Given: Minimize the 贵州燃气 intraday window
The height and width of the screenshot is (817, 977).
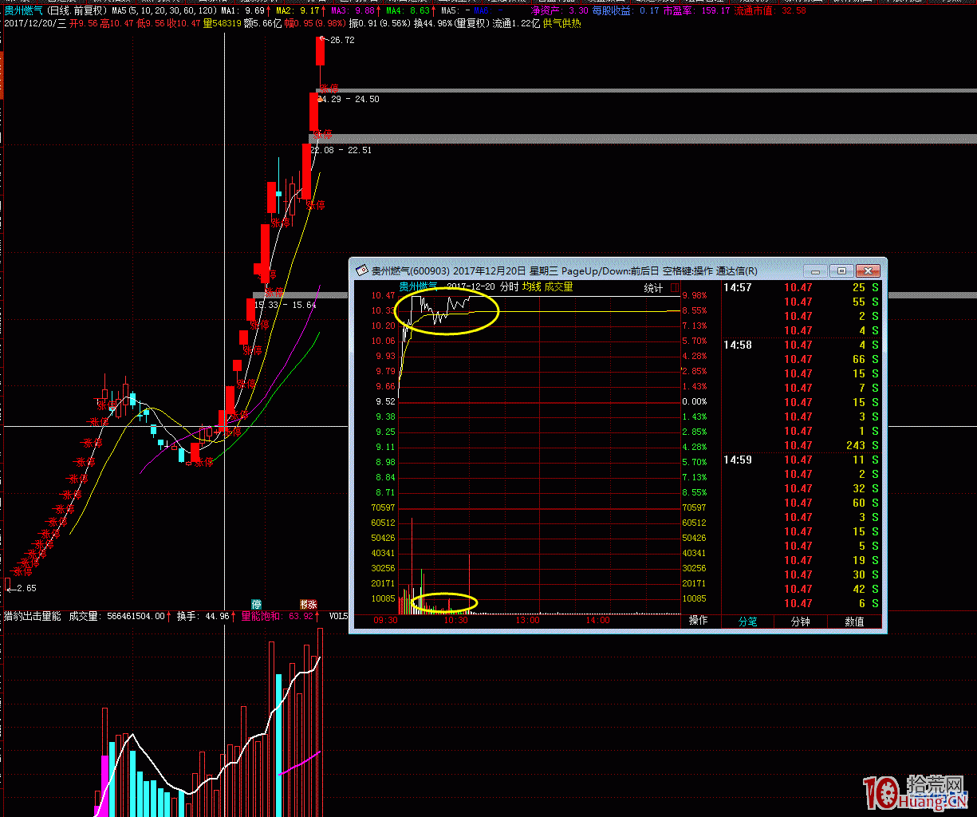Looking at the screenshot, I should point(815,270).
